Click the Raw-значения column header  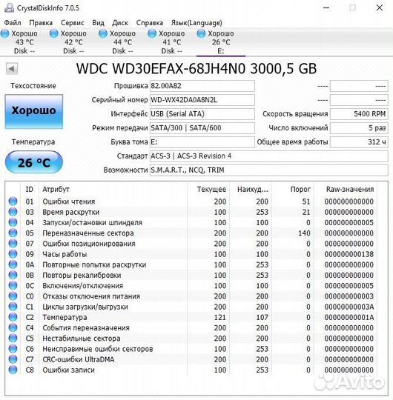tap(346, 190)
